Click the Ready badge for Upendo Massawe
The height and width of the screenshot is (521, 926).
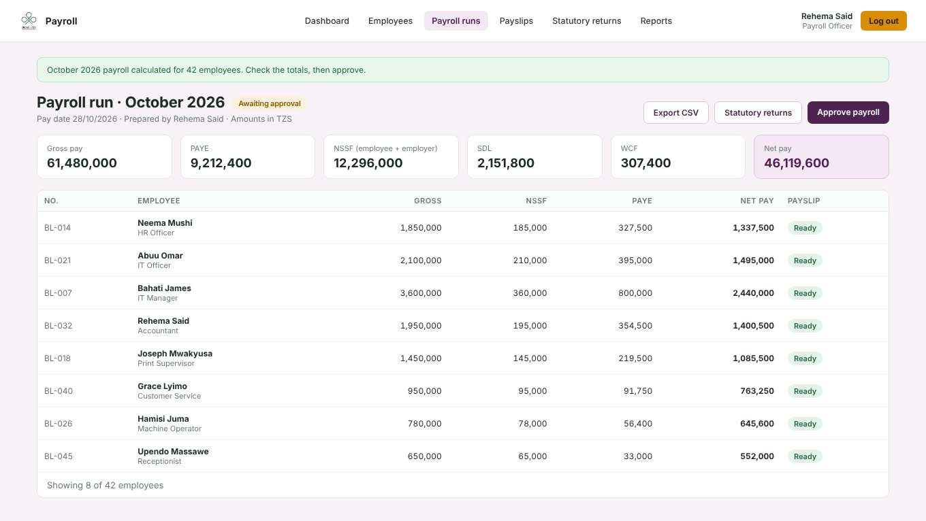tap(805, 456)
